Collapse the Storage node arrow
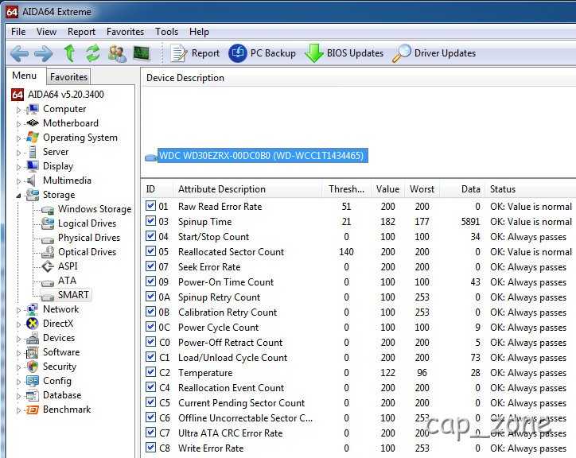Image resolution: width=576 pixels, height=458 pixels. click(18, 196)
